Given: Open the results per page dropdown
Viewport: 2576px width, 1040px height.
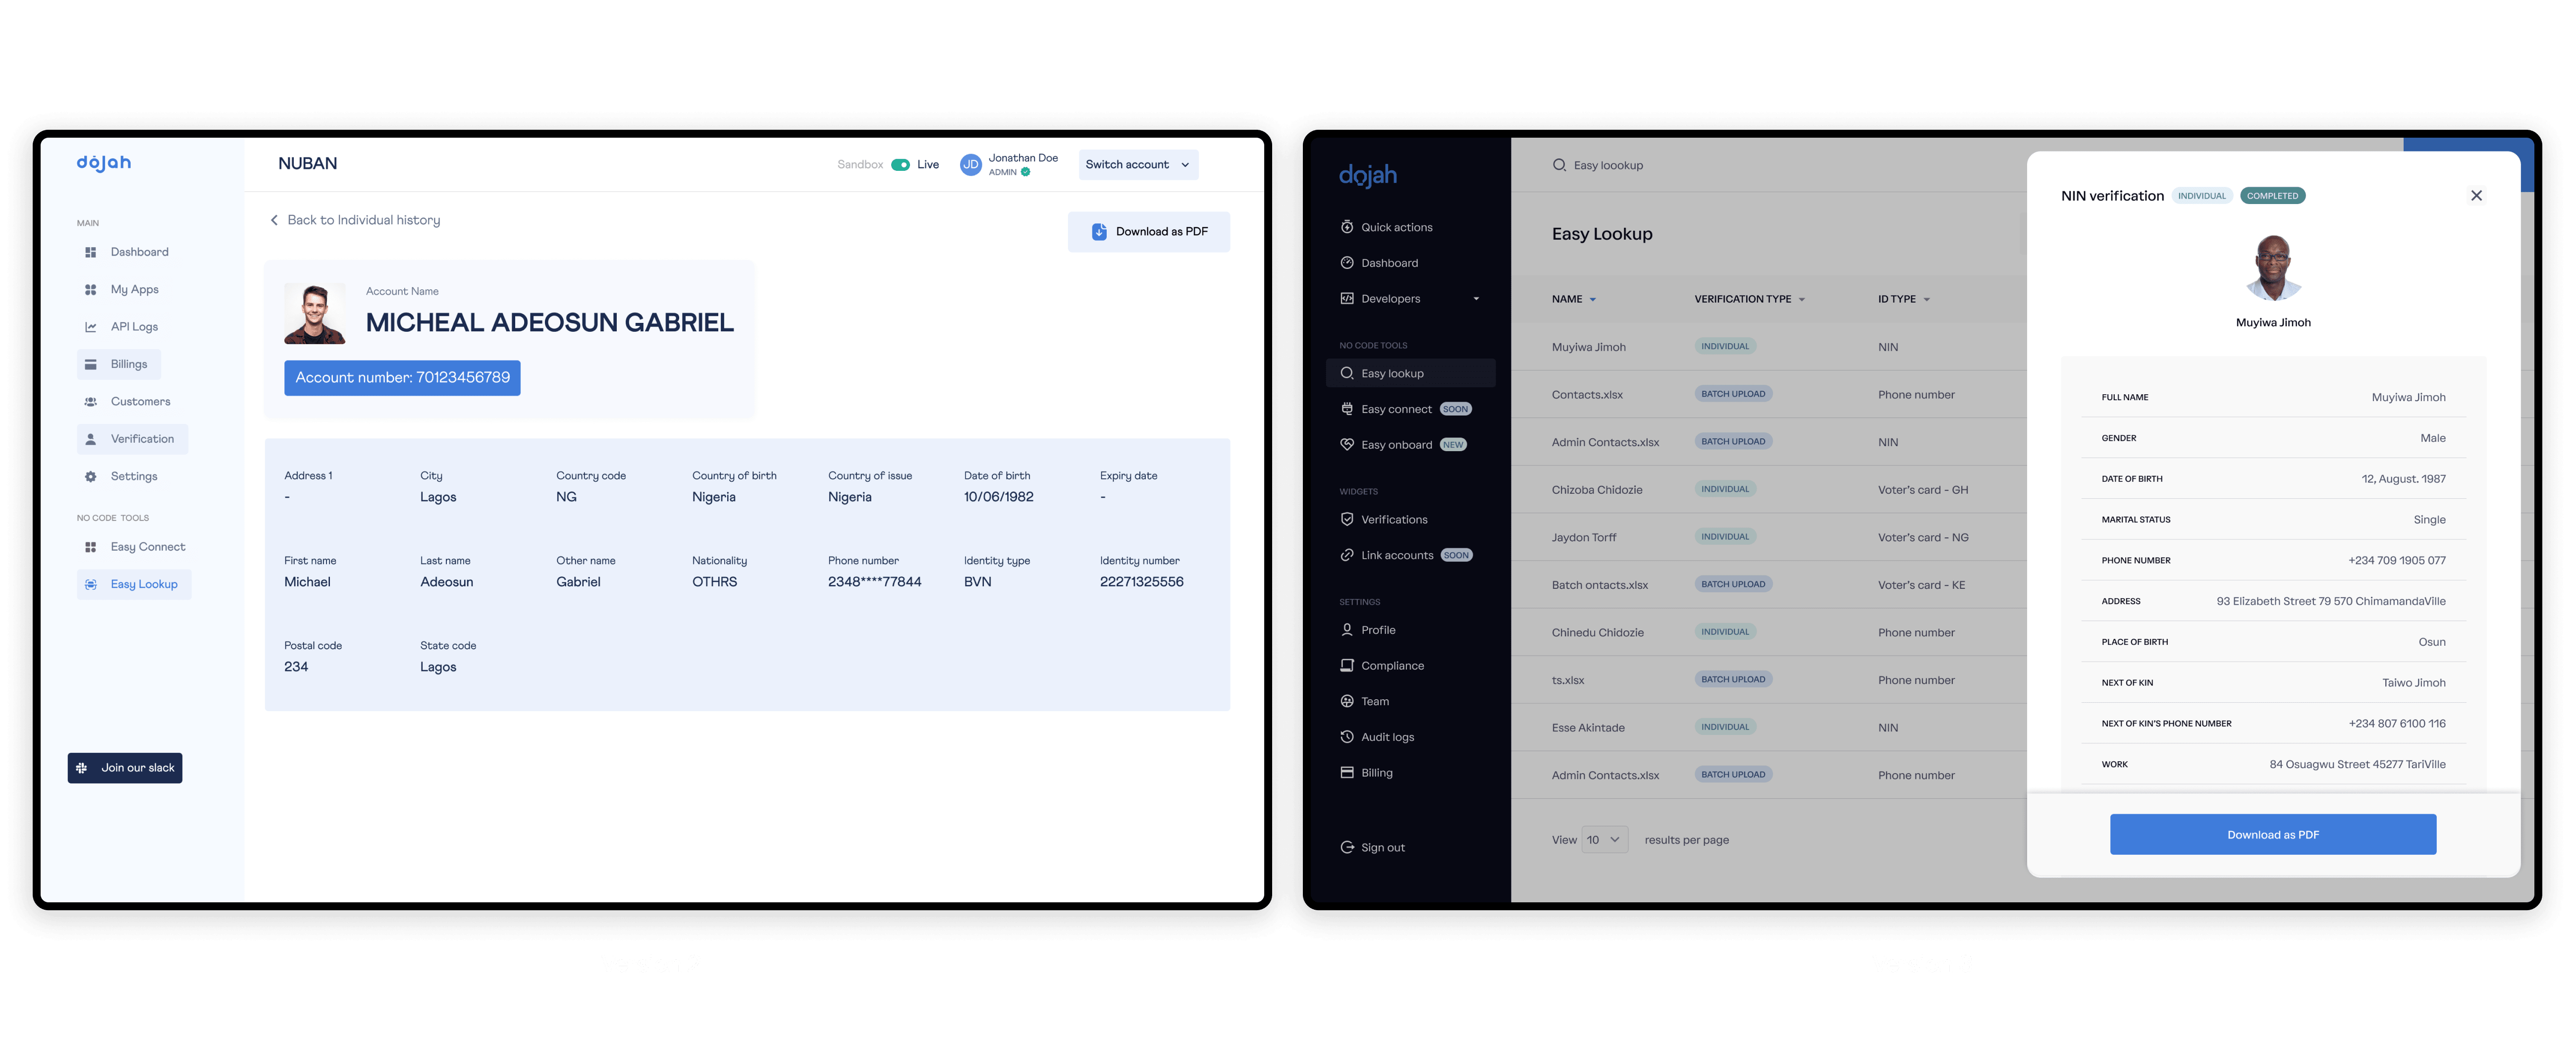Looking at the screenshot, I should pyautogui.click(x=1605, y=840).
